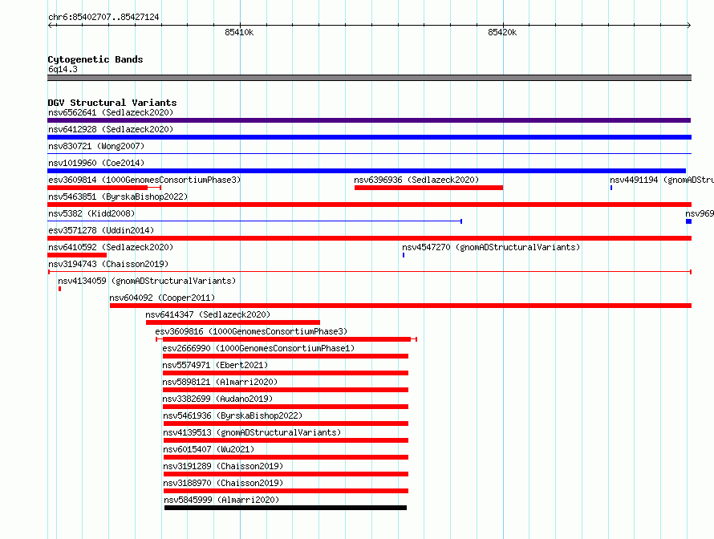Click the red esv3609816 variant bar
This screenshot has height=539, width=714.
click(286, 339)
